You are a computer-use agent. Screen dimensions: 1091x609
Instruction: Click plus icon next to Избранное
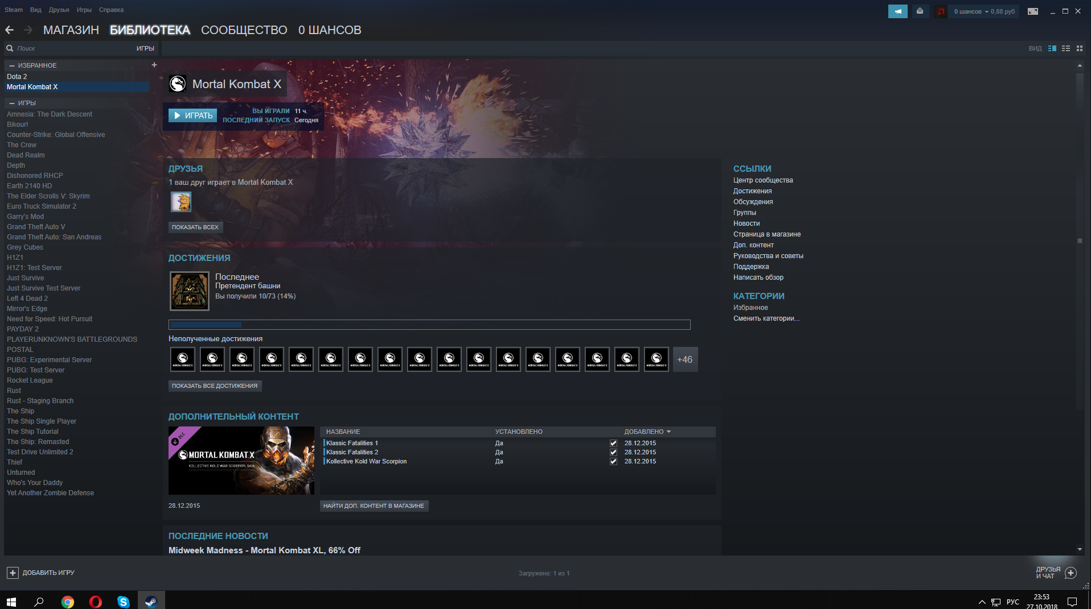pos(154,65)
